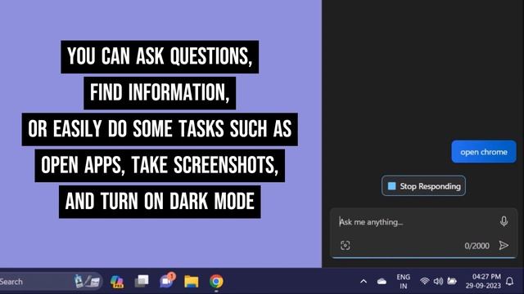The height and width of the screenshot is (294, 524).
Task: Click the add screenshot icon in chat box
Action: tap(346, 246)
